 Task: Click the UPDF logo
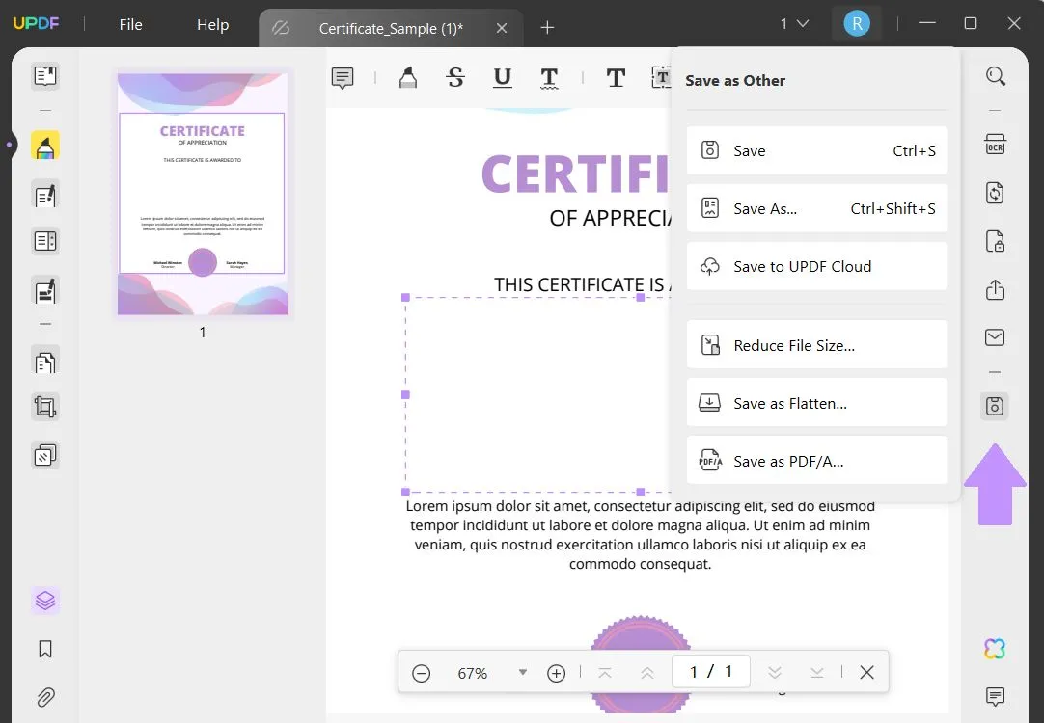click(x=36, y=24)
